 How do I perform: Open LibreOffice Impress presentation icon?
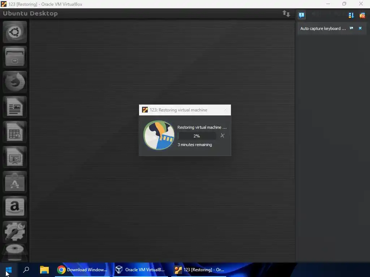(14, 157)
